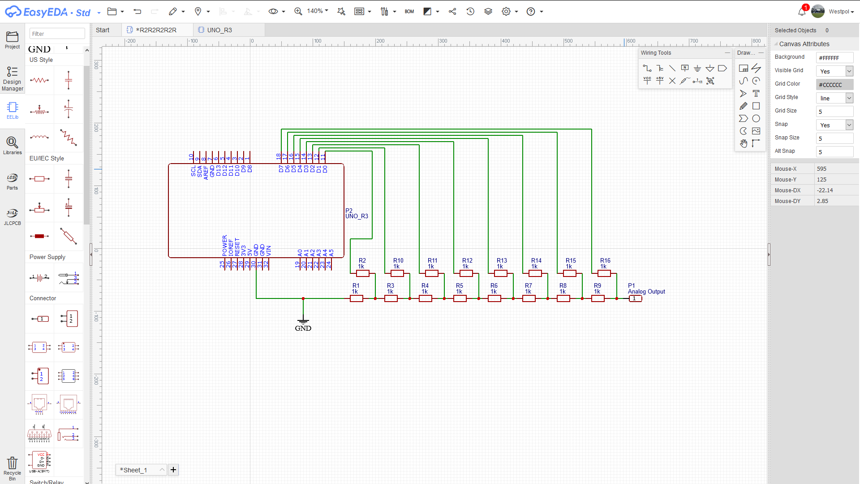860x484 pixels.
Task: Place a VCC net flag
Action: [x=647, y=81]
